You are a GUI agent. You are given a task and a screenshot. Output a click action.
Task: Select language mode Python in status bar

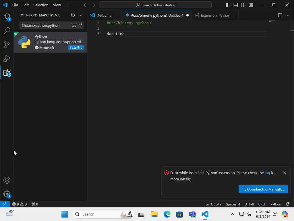coord(276,204)
